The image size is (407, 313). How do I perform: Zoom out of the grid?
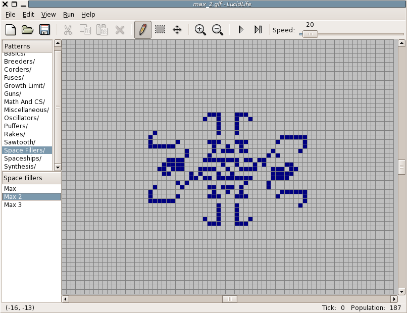tap(218, 30)
